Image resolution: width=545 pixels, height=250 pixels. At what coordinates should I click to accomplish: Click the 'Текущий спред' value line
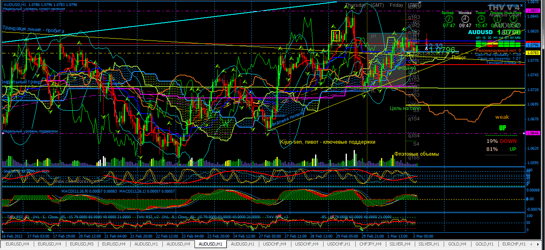[503, 63]
